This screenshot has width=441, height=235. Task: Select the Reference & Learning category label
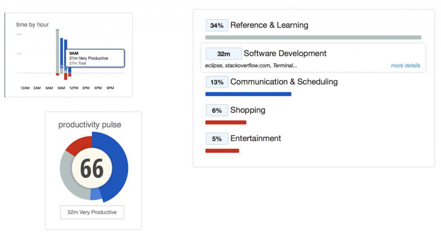coord(269,25)
